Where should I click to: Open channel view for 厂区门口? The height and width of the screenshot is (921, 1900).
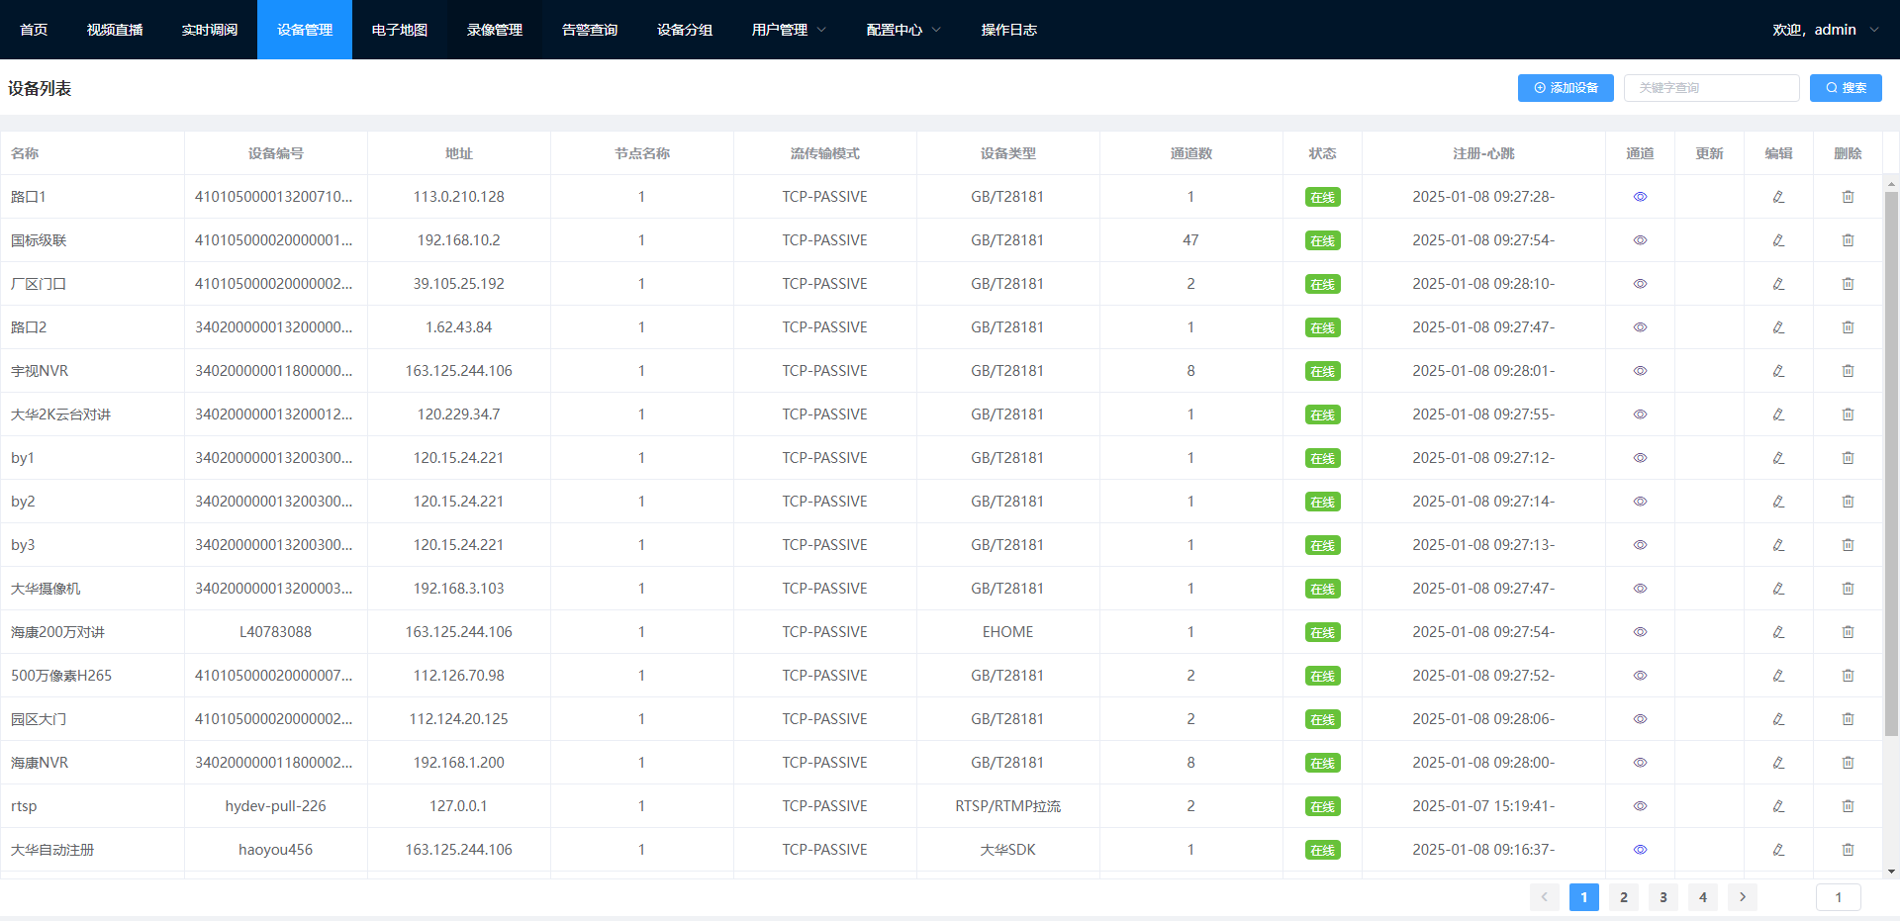click(x=1640, y=284)
